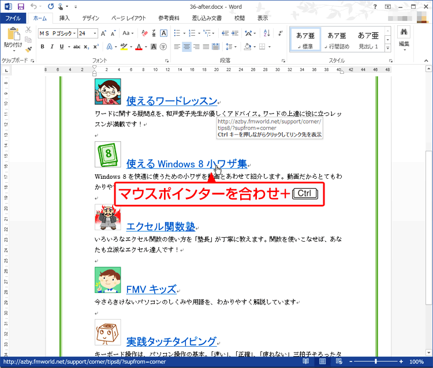
Task: Switch to Web Layout view in the status bar
Action: point(339,362)
